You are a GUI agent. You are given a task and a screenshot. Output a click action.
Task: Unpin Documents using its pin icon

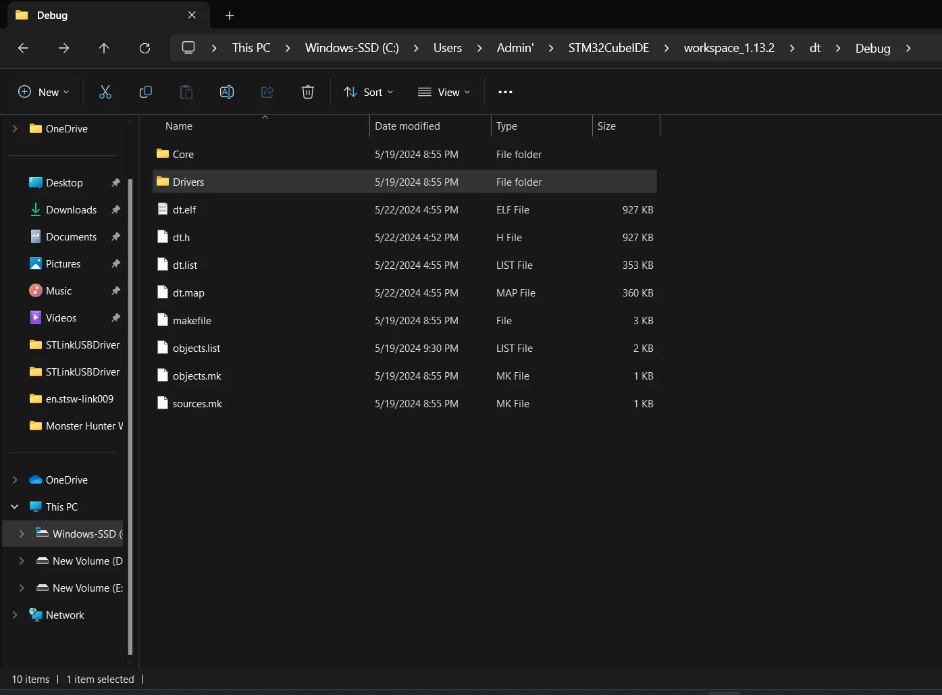[115, 236]
